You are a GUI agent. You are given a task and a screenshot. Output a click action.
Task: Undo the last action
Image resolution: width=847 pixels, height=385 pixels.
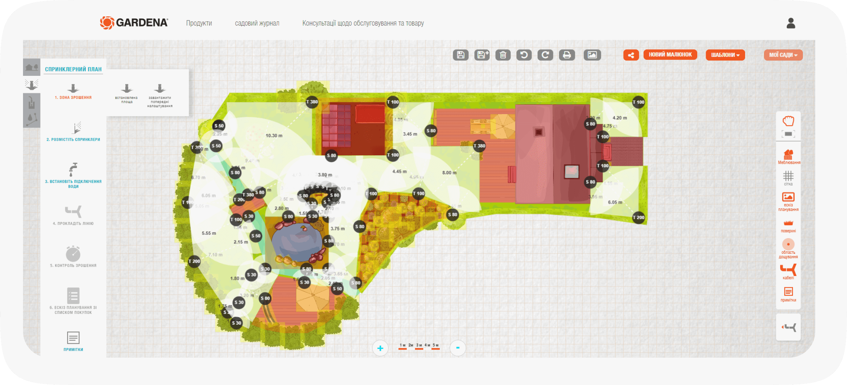click(x=524, y=55)
